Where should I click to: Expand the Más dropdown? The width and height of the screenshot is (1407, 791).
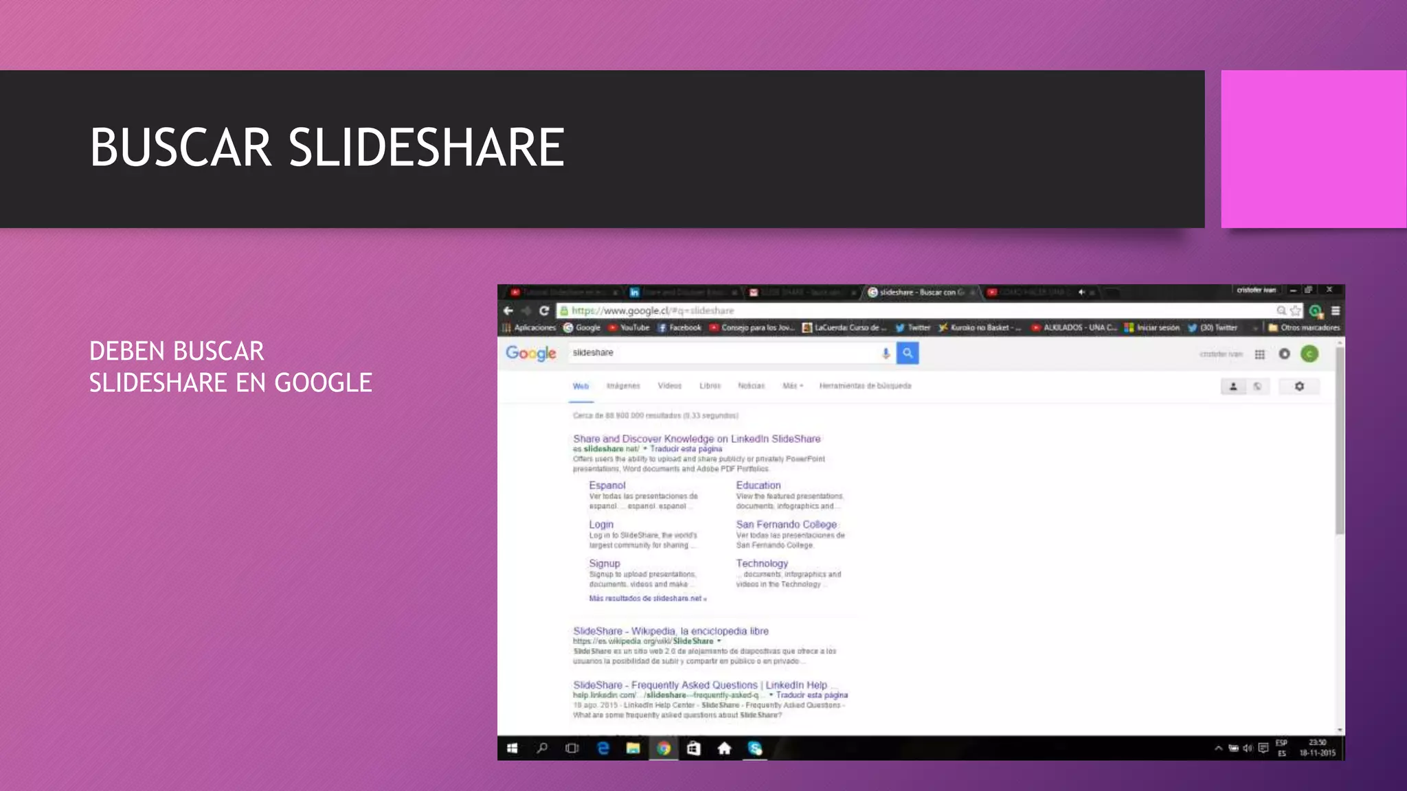792,386
